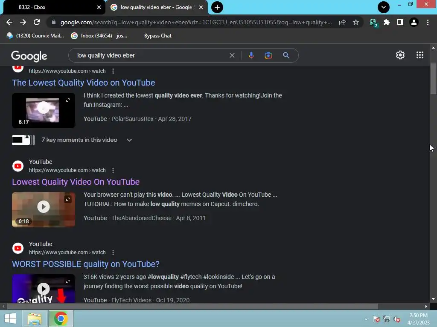This screenshot has height=327, width=437.
Task: Submit search with the magnifier icon
Action: [x=286, y=55]
